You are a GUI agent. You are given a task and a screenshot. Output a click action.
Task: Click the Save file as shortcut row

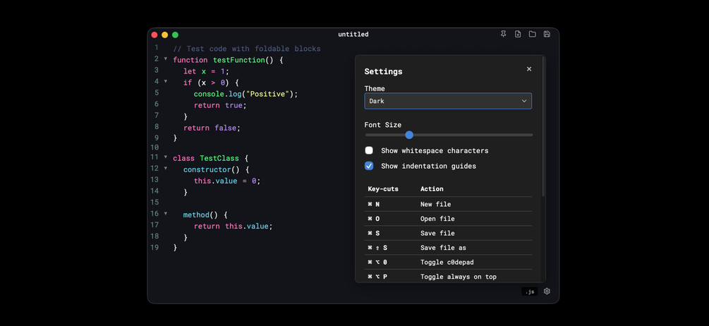point(448,248)
